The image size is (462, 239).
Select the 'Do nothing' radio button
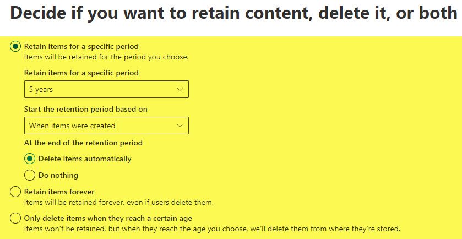tap(30, 175)
